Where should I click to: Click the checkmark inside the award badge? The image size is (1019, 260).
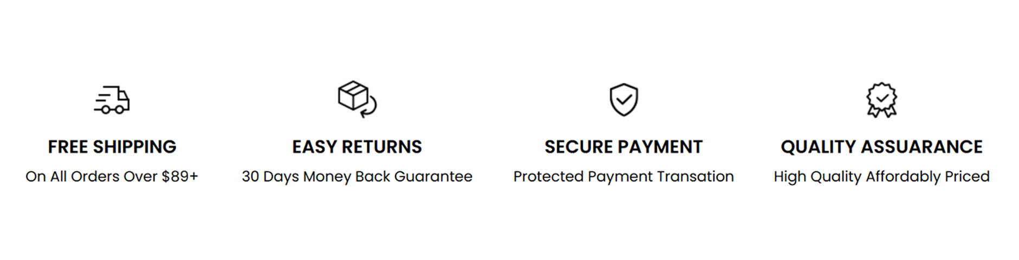pyautogui.click(x=882, y=98)
